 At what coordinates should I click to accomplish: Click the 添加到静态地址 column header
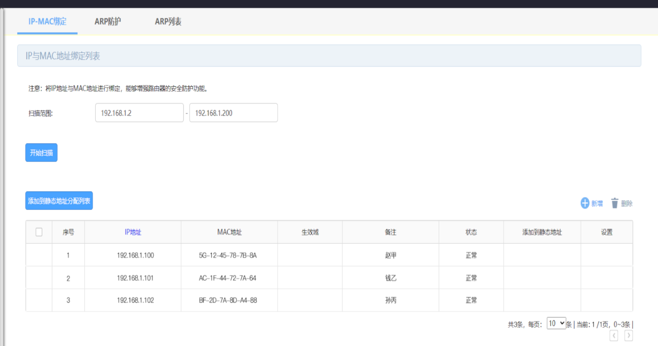tap(542, 232)
